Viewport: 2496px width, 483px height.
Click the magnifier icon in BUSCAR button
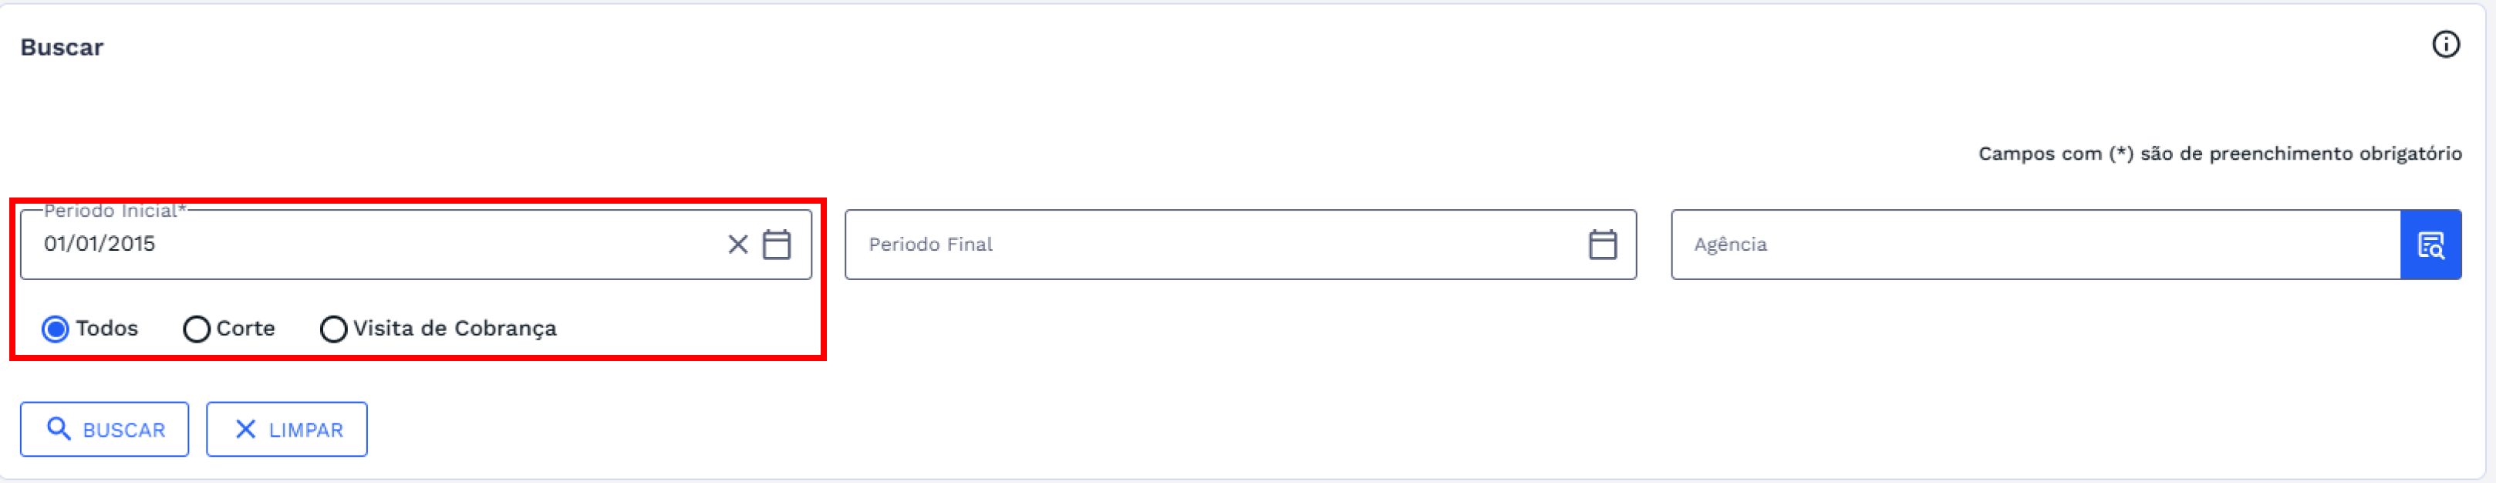pyautogui.click(x=59, y=429)
